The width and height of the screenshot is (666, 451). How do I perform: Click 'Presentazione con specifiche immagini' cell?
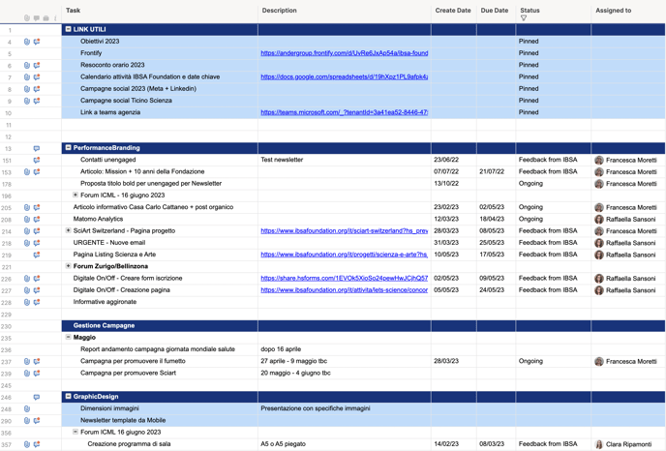point(345,408)
